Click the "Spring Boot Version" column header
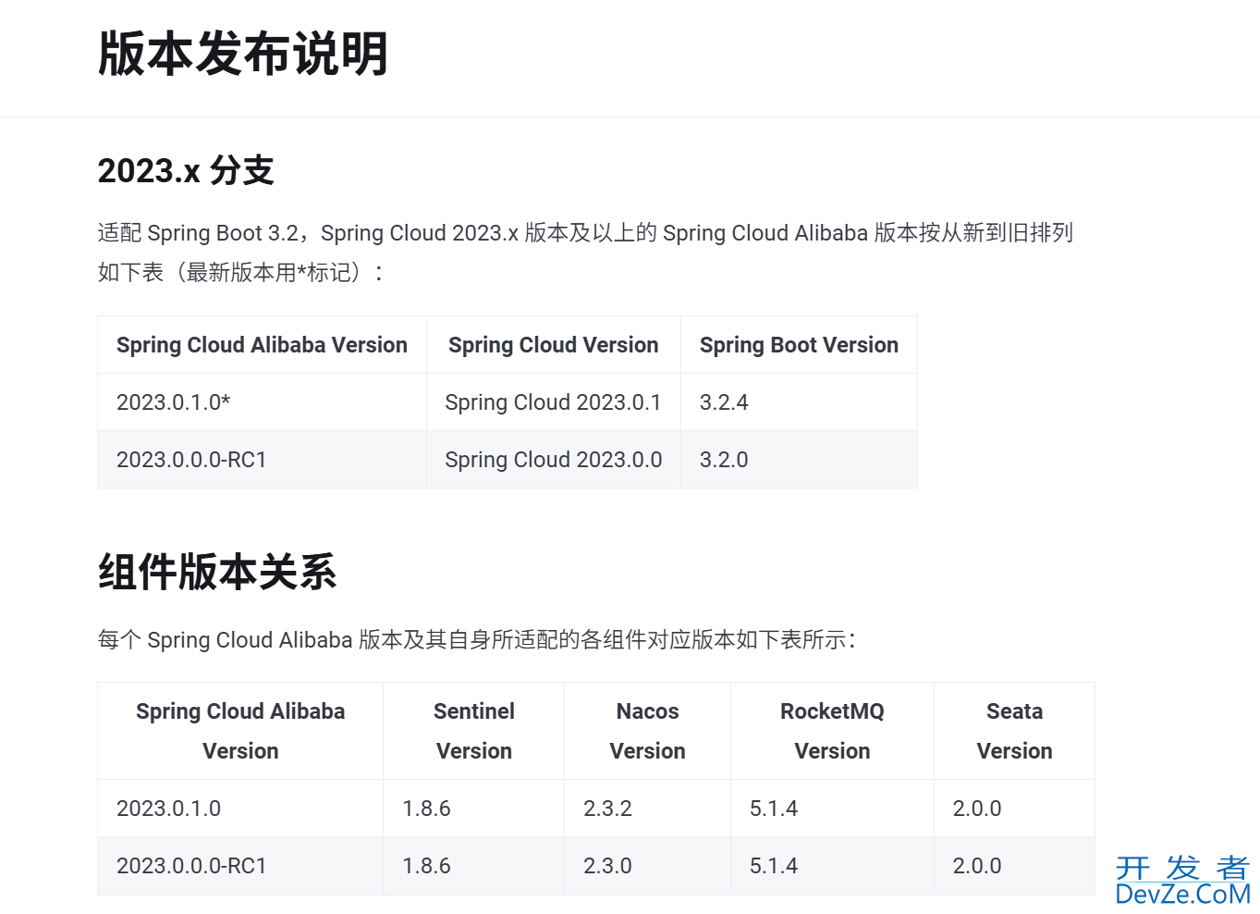 pos(799,345)
